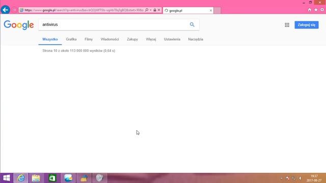326x183 pixels.
Task: Open a new blank tab
Action: click(218, 11)
